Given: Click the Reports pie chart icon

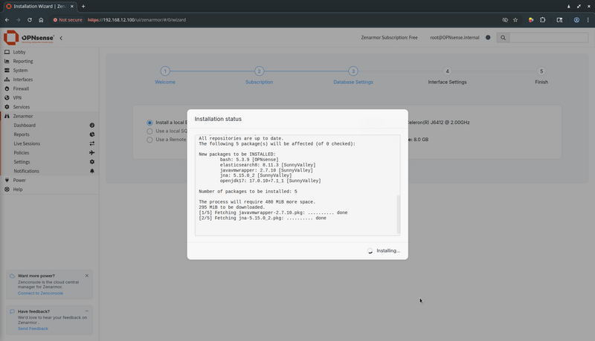Looking at the screenshot, I should coord(91,134).
